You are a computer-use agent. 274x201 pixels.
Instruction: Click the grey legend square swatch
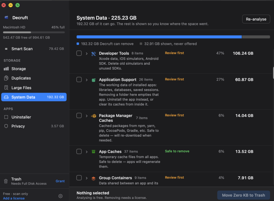point(141,44)
